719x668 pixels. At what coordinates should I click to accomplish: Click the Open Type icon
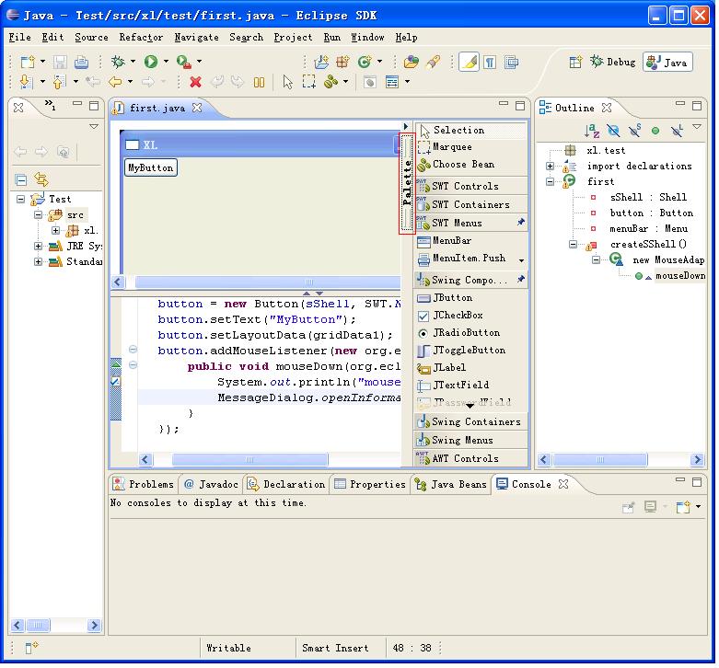click(411, 62)
